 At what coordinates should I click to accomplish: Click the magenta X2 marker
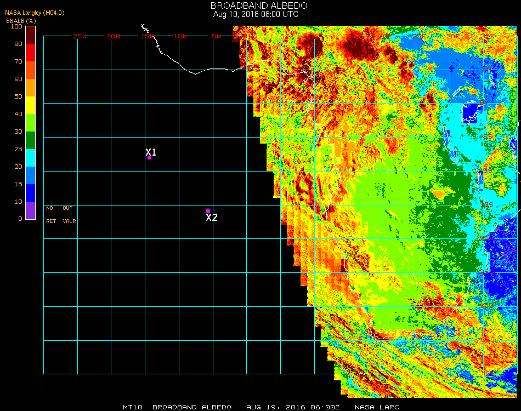tap(208, 211)
